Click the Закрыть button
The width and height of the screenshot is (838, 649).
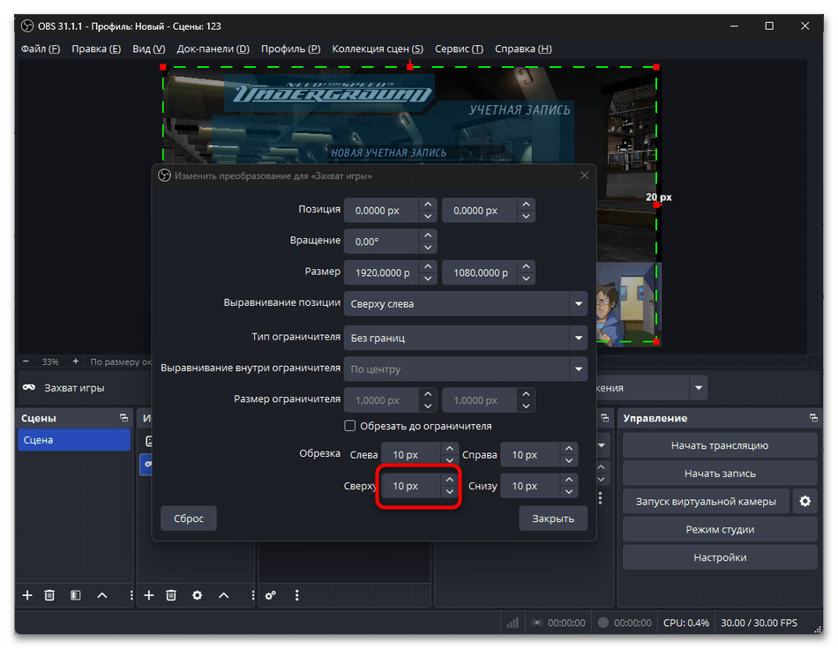(553, 518)
